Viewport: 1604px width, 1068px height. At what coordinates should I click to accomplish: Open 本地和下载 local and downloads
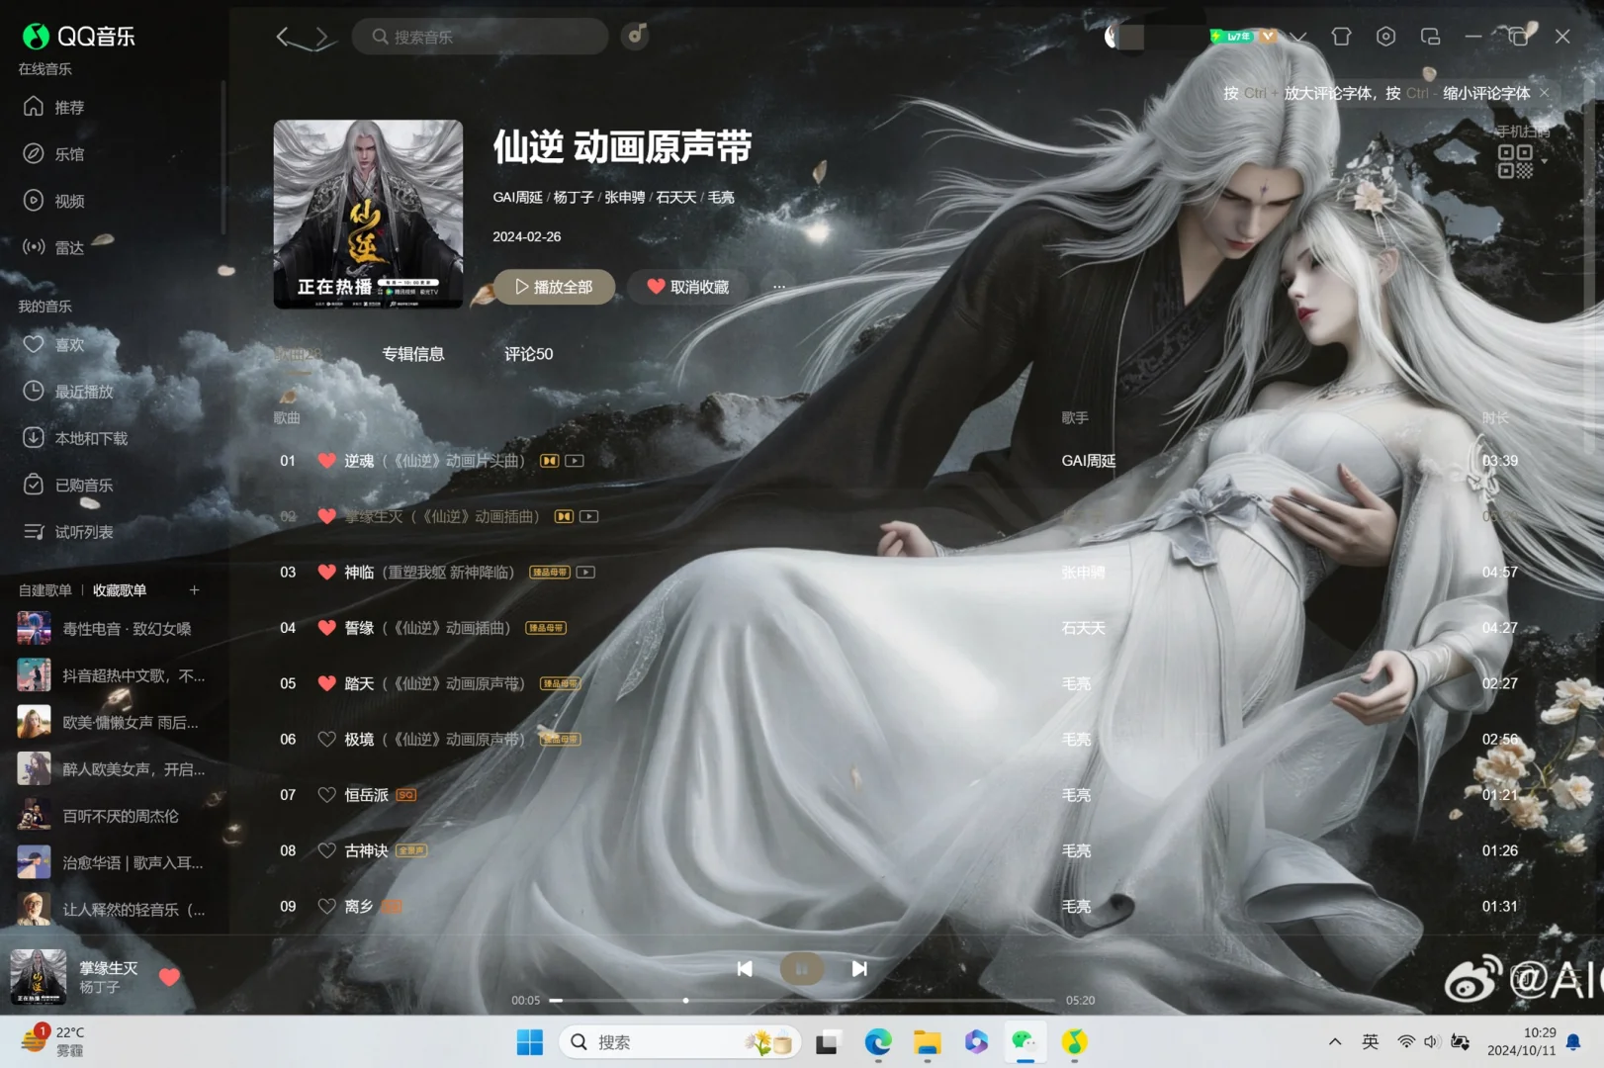click(x=77, y=438)
